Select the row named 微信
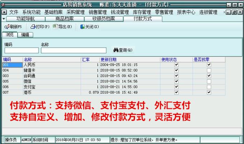The width and height of the screenshot is (244, 144). (114, 81)
